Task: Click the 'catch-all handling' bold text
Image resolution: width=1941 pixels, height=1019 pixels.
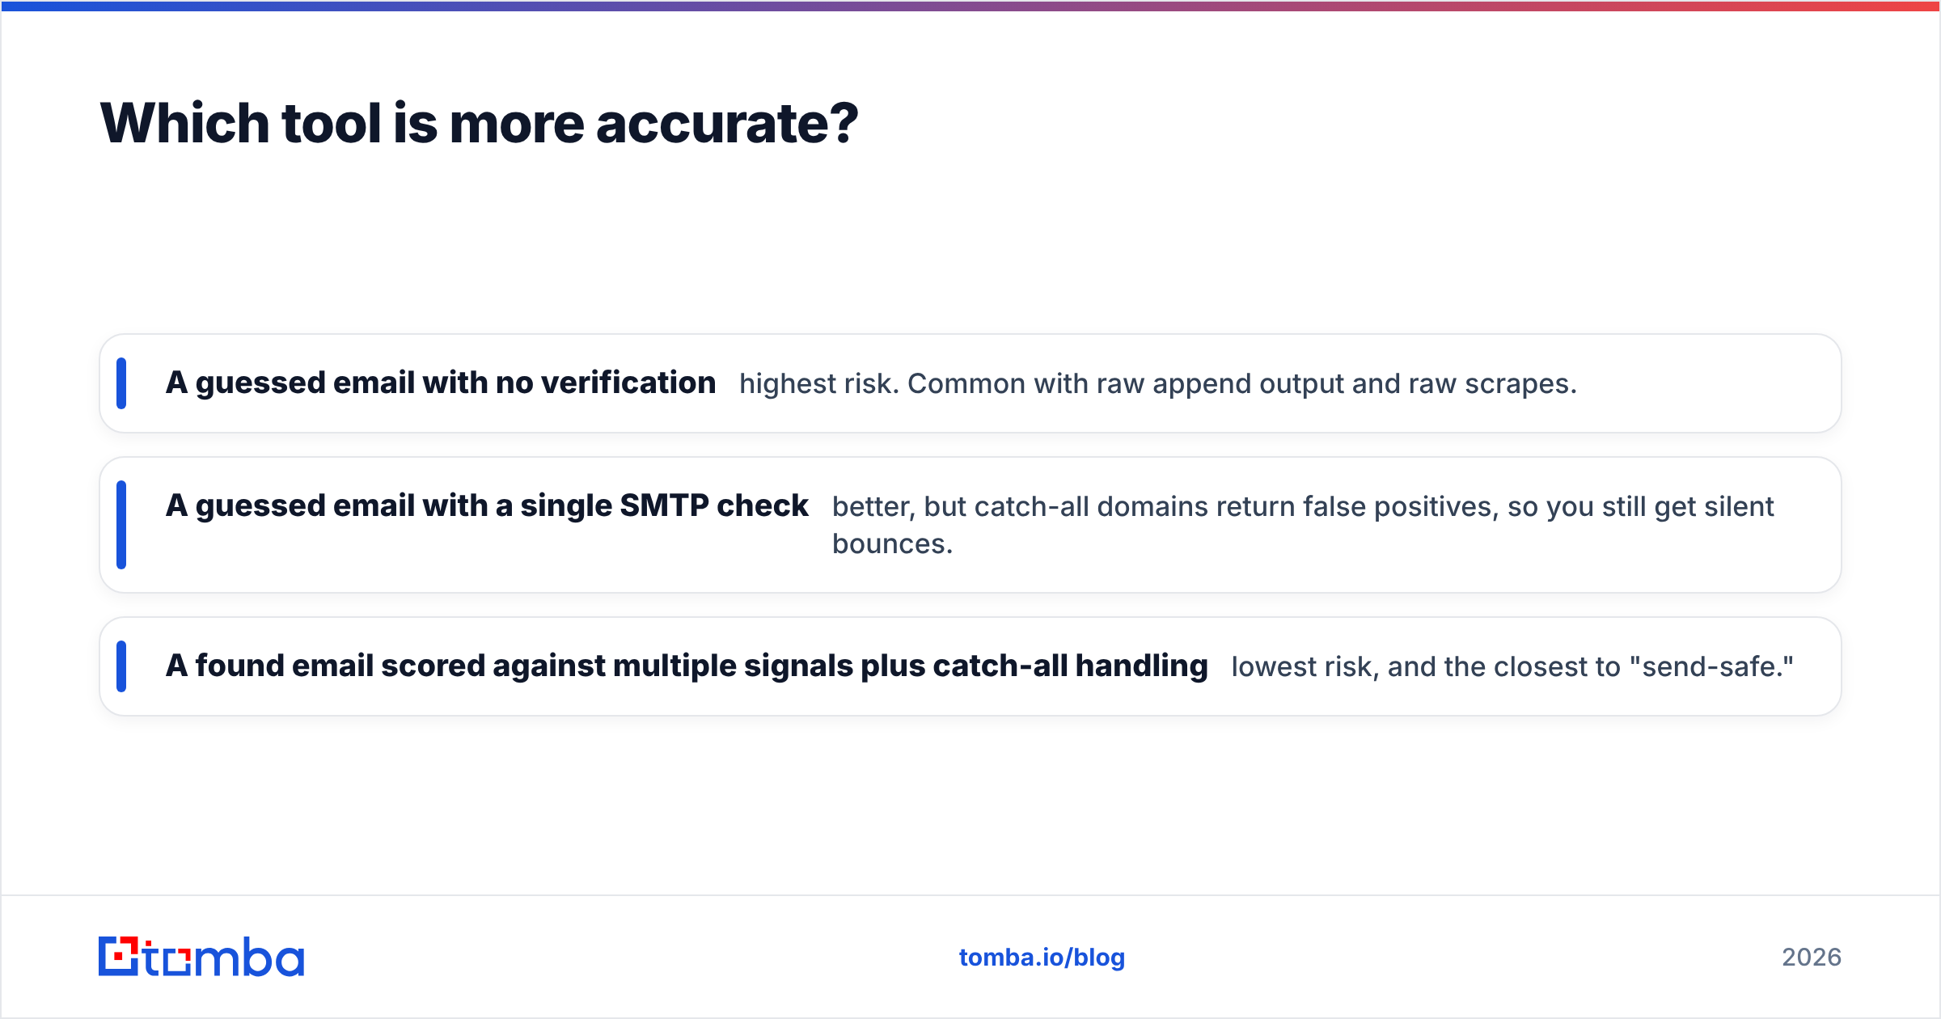Action: (x=1070, y=666)
